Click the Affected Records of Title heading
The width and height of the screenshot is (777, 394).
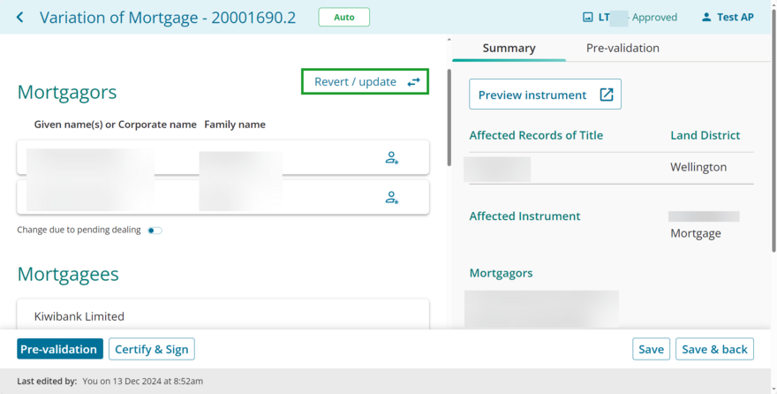pos(536,135)
